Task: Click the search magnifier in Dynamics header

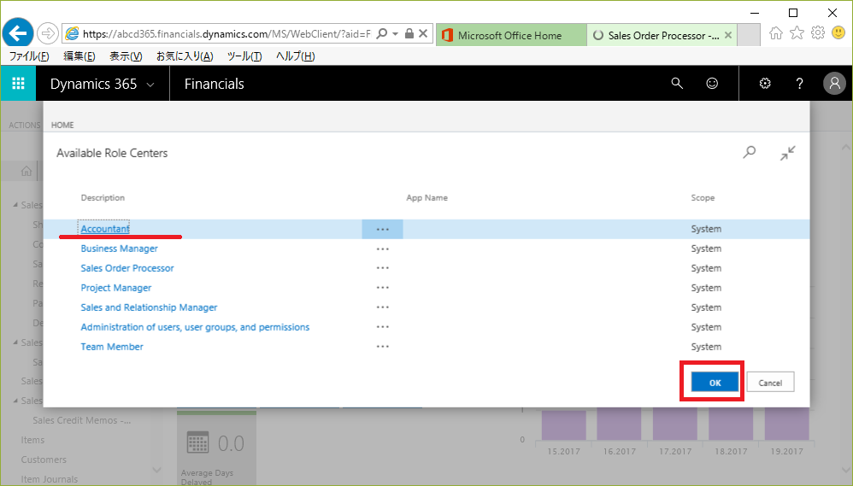Action: click(x=677, y=83)
